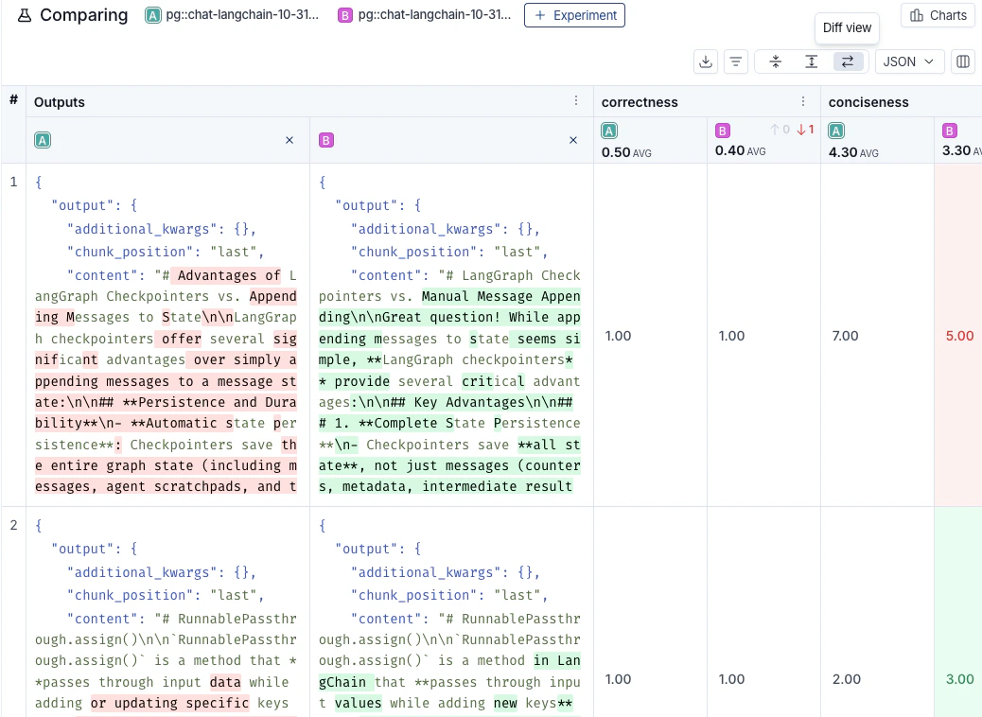Open the column layout settings icon

tap(963, 61)
